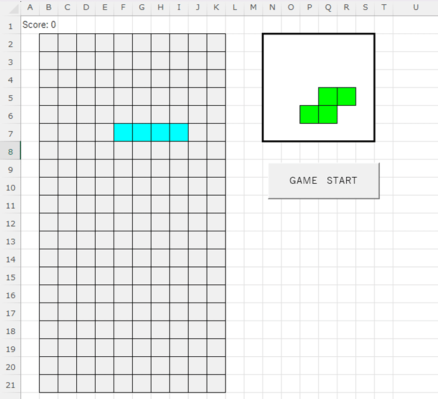Select row header 10
This screenshot has height=399, width=438.
pos(10,187)
